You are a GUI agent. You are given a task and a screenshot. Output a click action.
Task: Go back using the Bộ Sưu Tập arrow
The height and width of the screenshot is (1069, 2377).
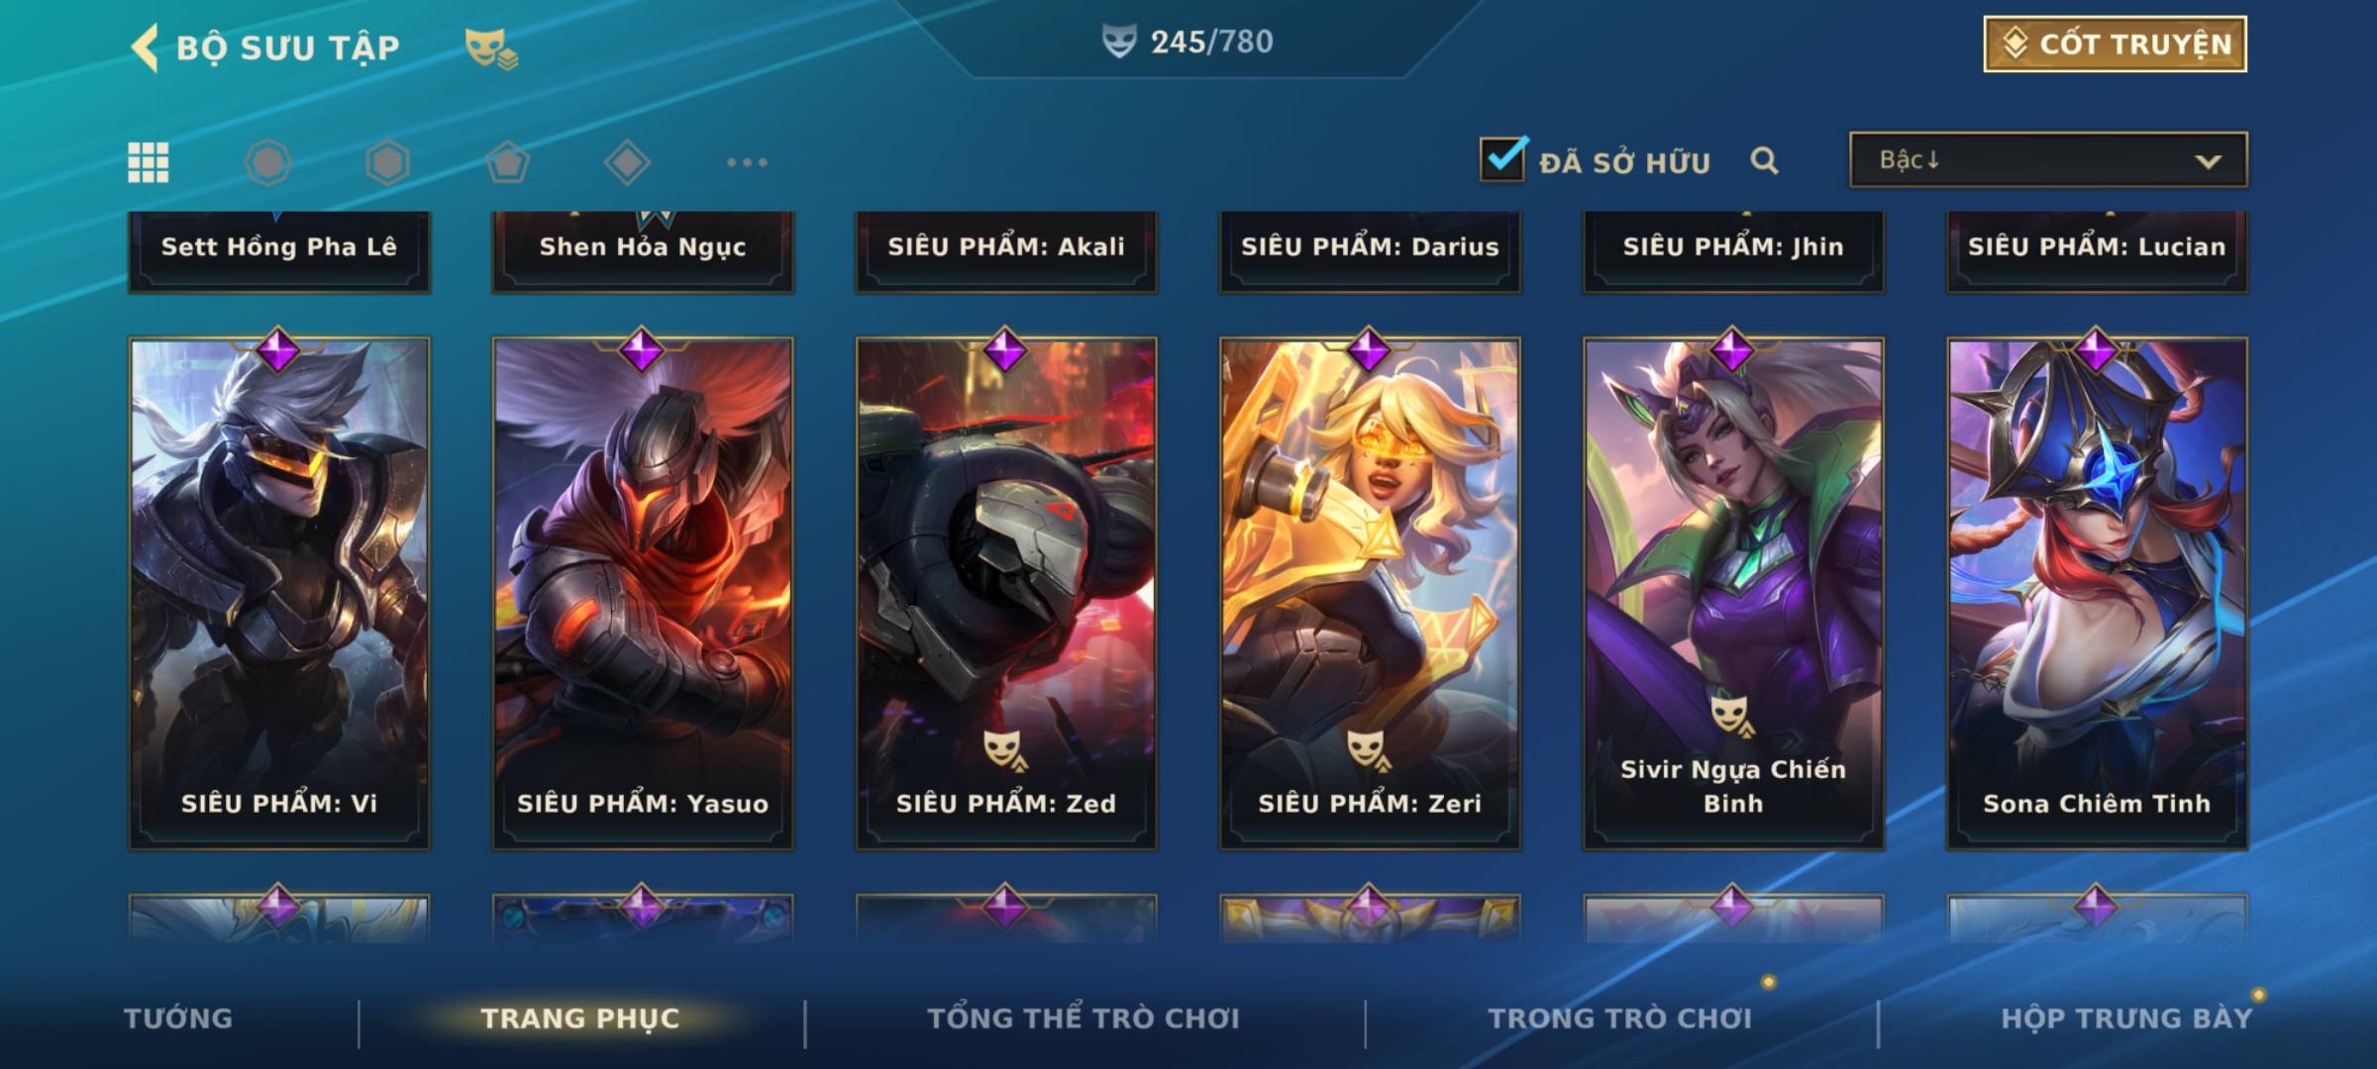point(145,48)
